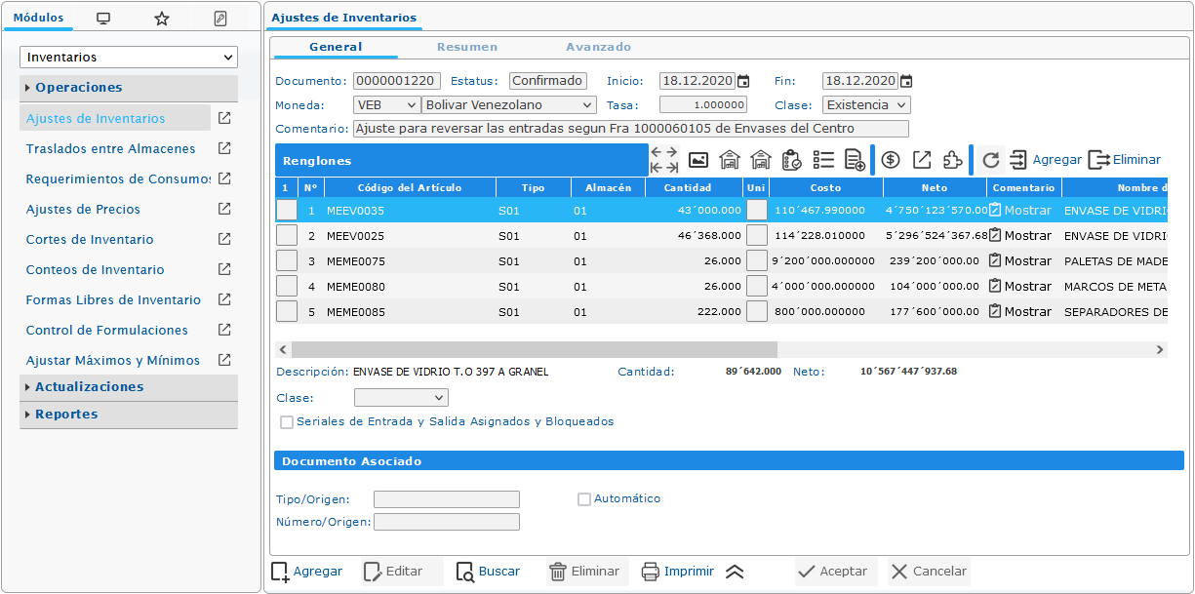The height and width of the screenshot is (594, 1195).
Task: Open the favorites star tab
Action: point(162,19)
